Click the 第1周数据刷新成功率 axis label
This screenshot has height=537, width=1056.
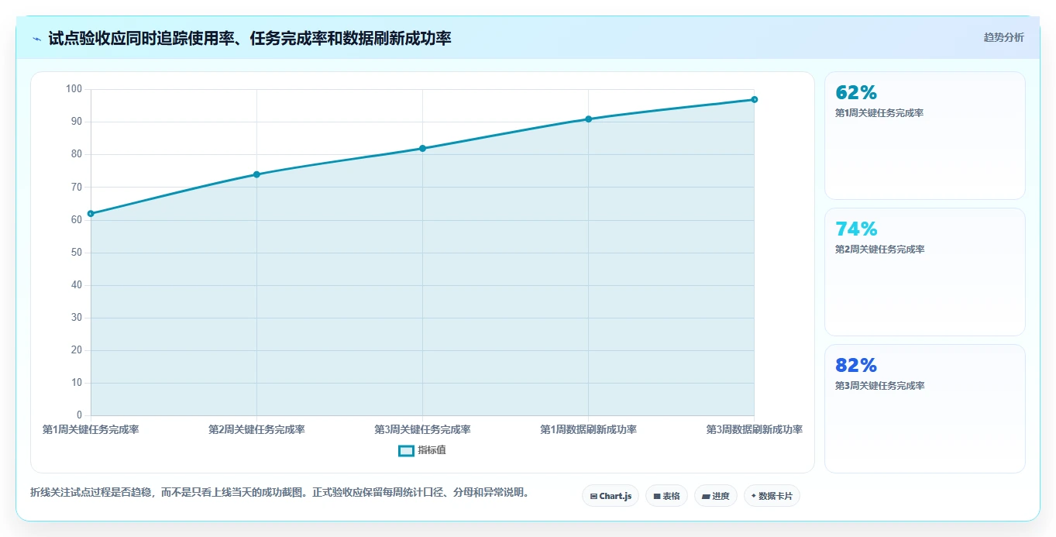588,429
